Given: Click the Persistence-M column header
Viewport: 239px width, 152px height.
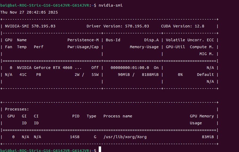Looking at the screenshot, I should 83,40.
